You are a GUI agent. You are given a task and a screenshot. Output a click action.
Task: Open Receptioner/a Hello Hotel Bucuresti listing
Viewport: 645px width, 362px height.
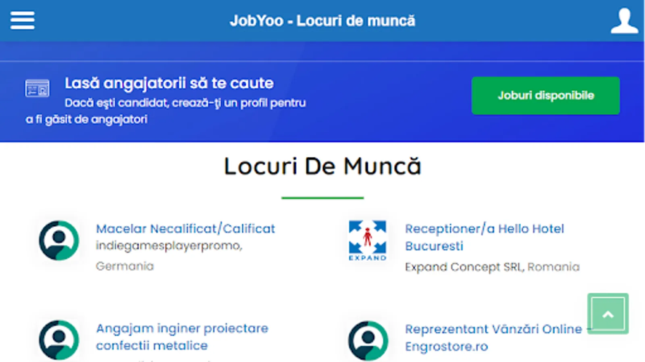tap(485, 237)
